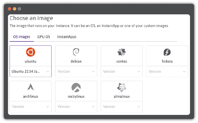The width and height of the screenshot is (198, 123).
Task: Click the fedora label text
Action: [167, 61]
